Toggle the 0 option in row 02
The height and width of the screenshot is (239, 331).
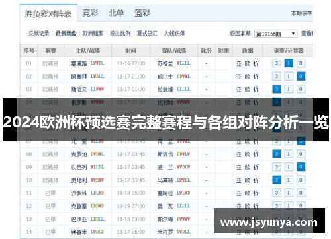pos(301,77)
